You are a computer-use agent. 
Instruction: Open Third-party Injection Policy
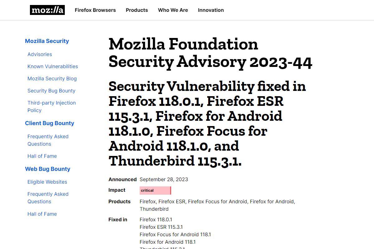(51, 106)
